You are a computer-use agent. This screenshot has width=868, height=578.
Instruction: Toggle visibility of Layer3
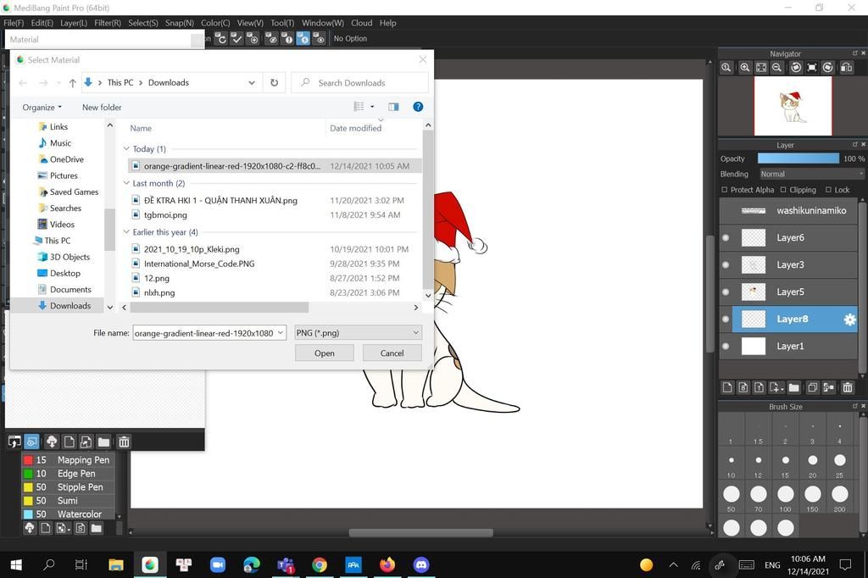pos(726,265)
